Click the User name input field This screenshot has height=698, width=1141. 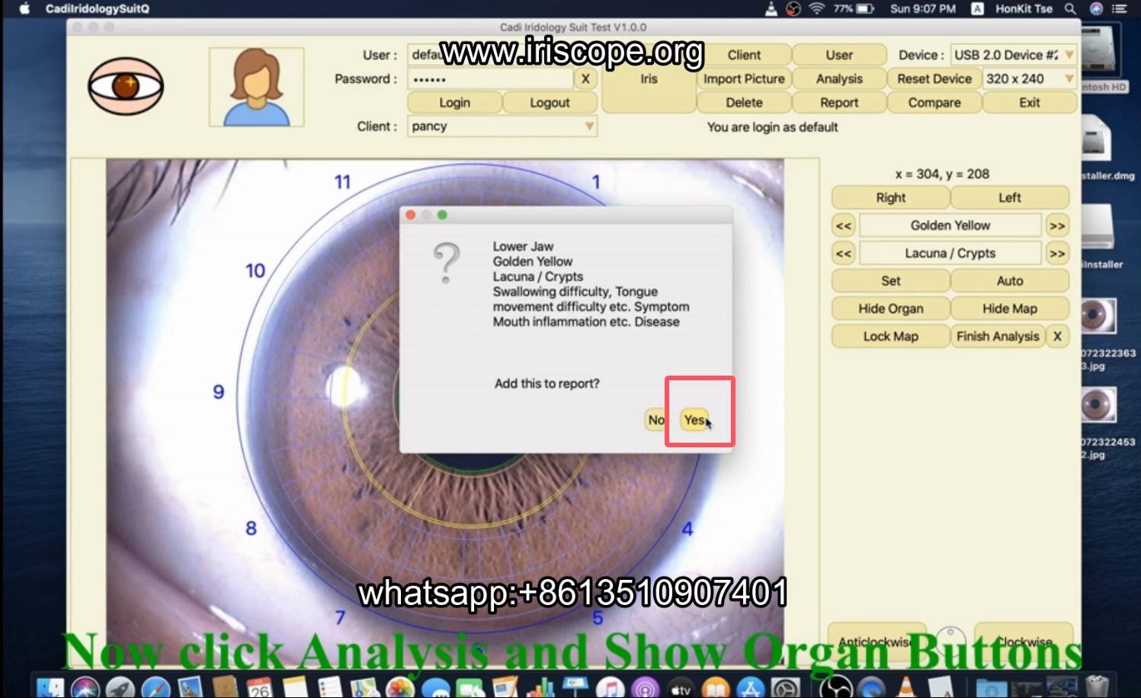pos(502,55)
